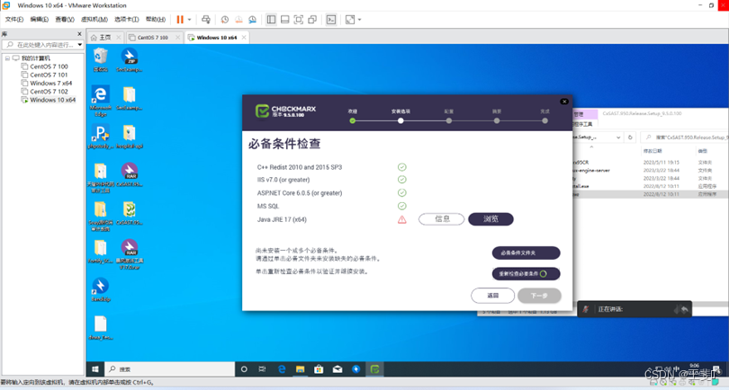
Task: Click the 信息 button for Java JRE
Action: 441,219
